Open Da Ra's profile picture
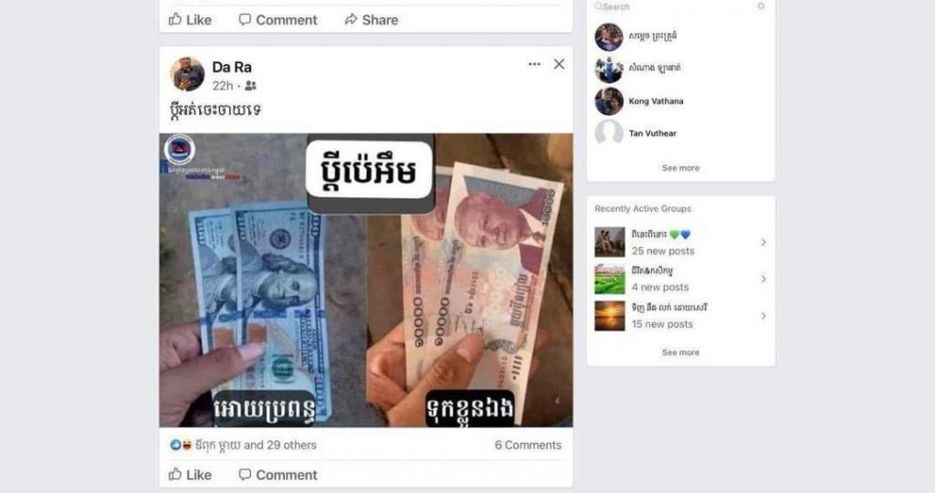The width and height of the screenshot is (935, 493). coord(187,75)
